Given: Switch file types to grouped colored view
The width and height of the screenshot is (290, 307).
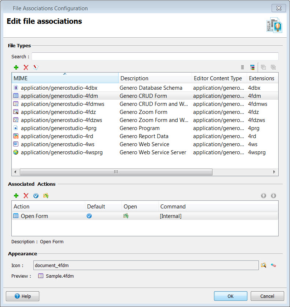Looking at the screenshot, I should click(x=253, y=67).
